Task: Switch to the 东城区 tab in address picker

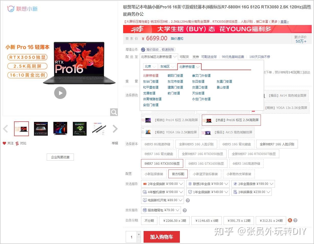Action: [167, 66]
